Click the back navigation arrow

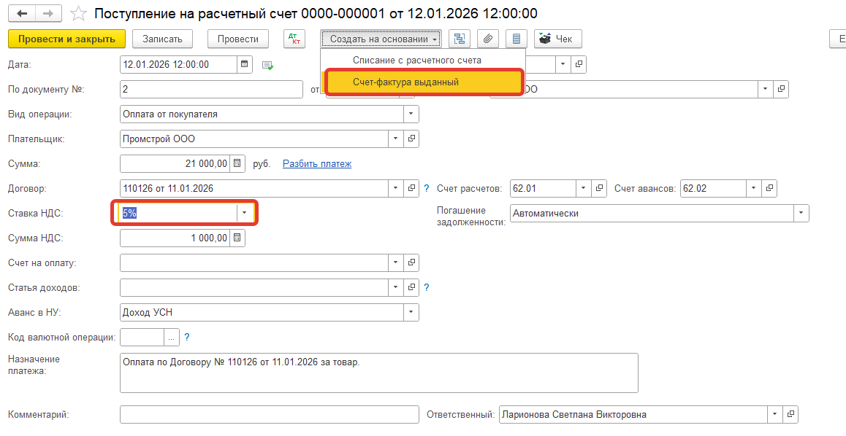click(x=21, y=14)
